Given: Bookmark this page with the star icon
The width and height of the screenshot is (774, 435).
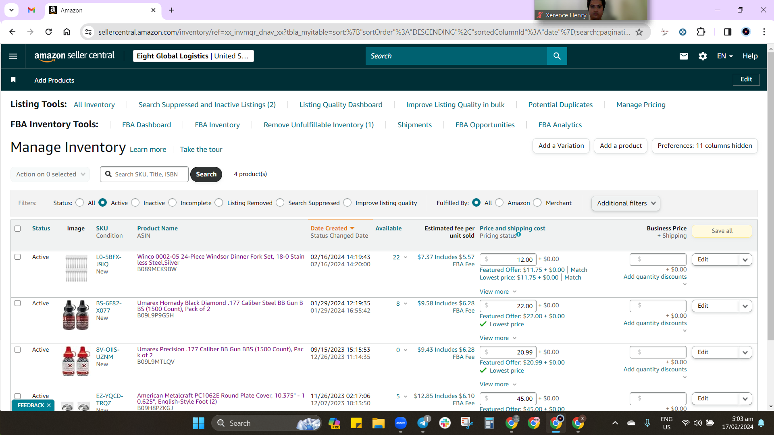Looking at the screenshot, I should click(x=639, y=32).
